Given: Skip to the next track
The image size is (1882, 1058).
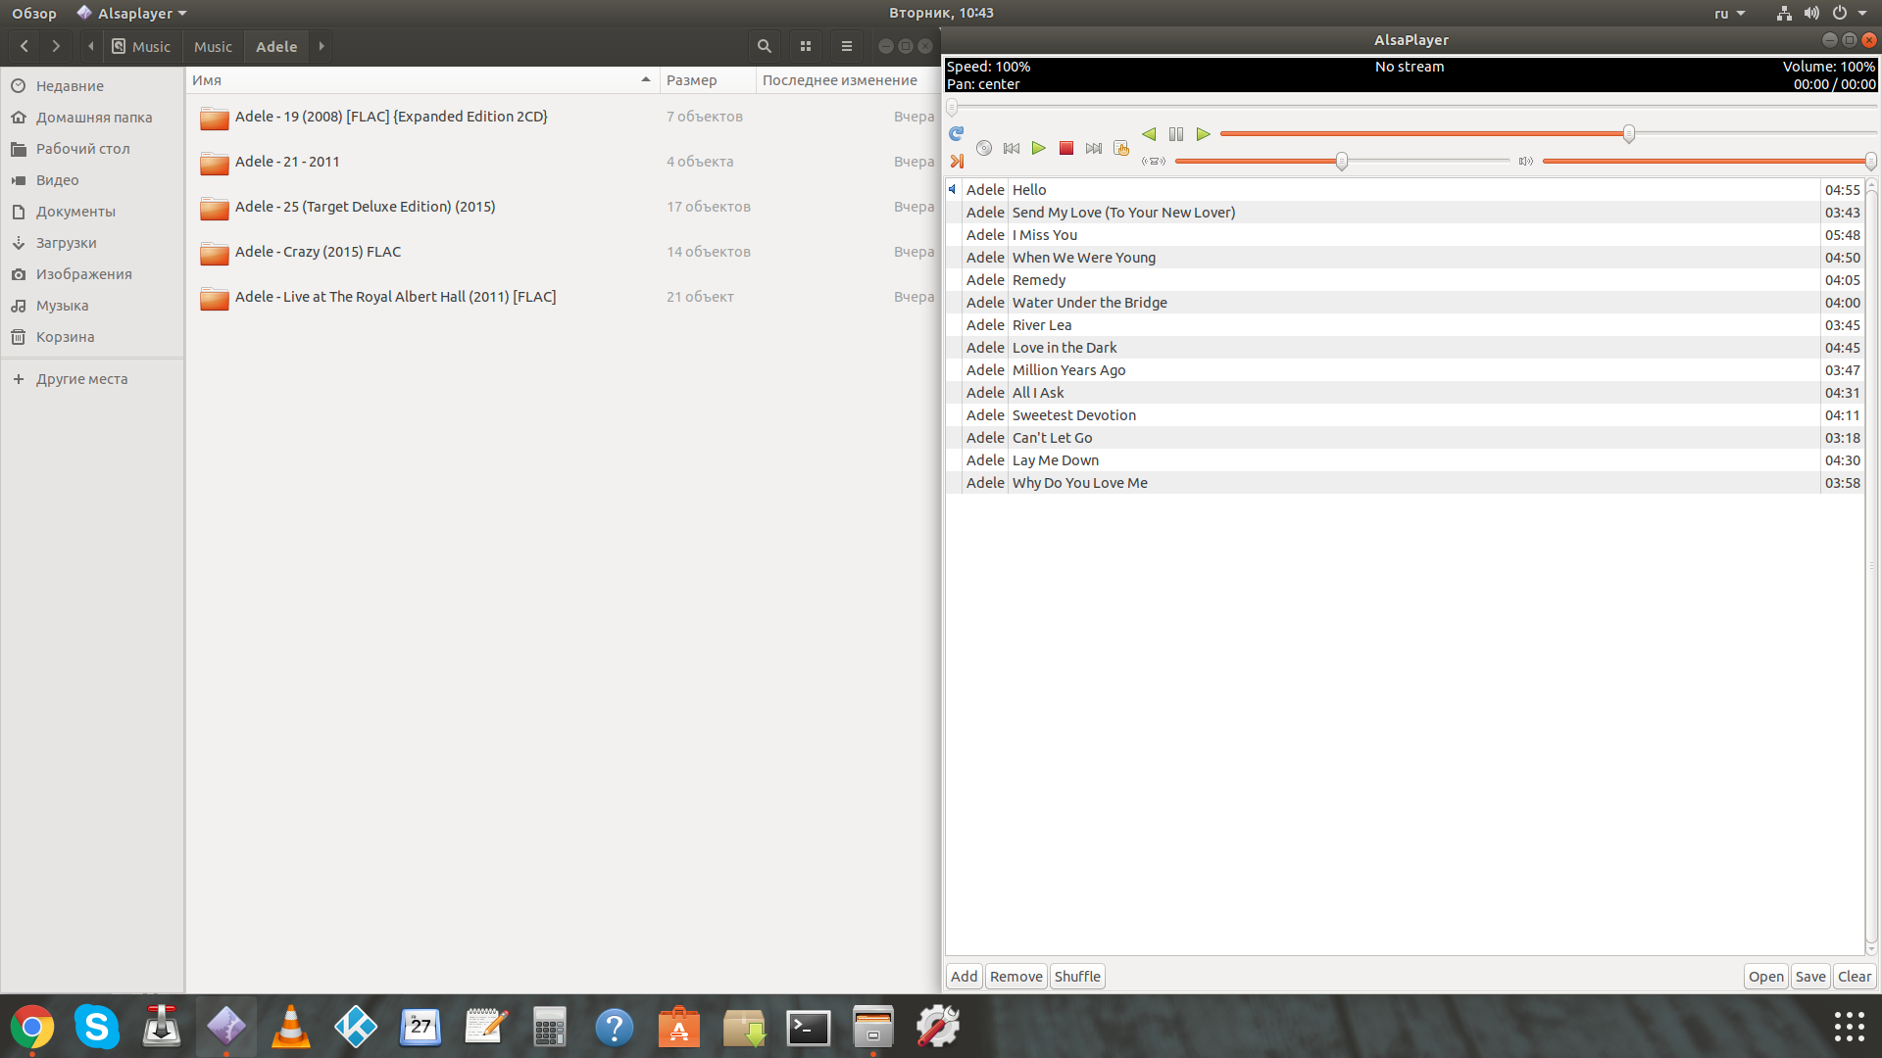Looking at the screenshot, I should [x=1094, y=148].
